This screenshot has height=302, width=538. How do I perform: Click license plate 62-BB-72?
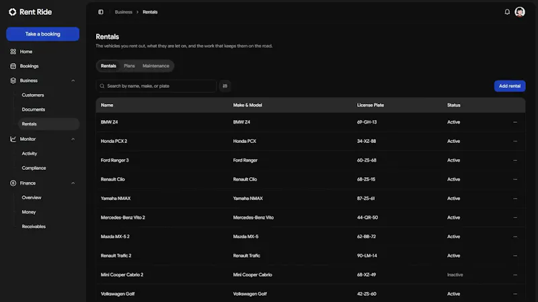point(366,237)
